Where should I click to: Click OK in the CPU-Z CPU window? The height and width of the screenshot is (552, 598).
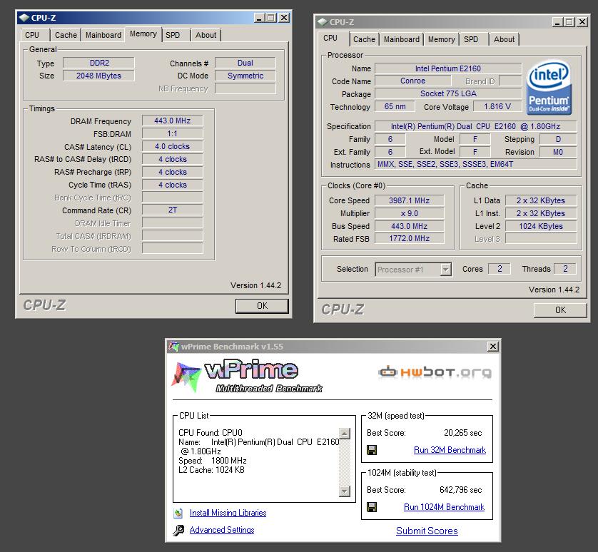click(x=560, y=310)
